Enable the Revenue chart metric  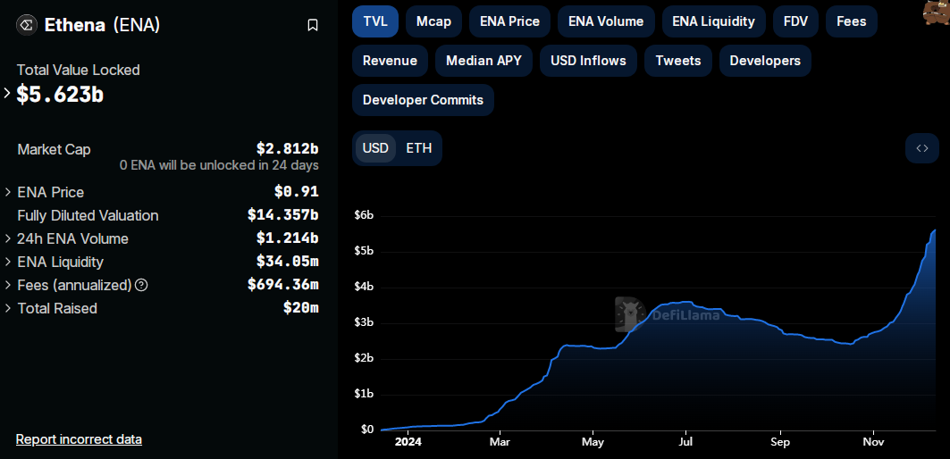[x=390, y=61]
